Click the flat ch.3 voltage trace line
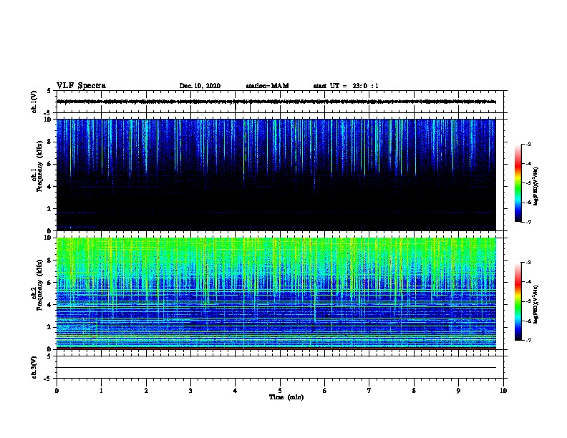This screenshot has width=567, height=438. [276, 368]
